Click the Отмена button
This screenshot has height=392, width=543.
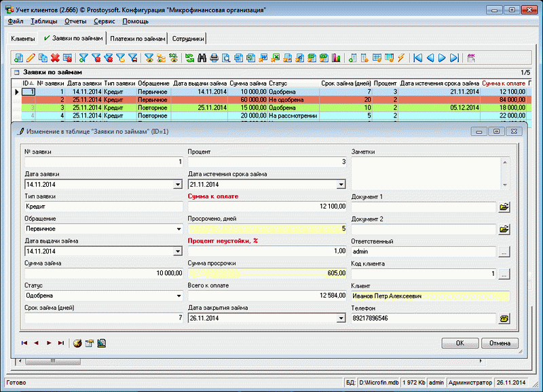[499, 343]
